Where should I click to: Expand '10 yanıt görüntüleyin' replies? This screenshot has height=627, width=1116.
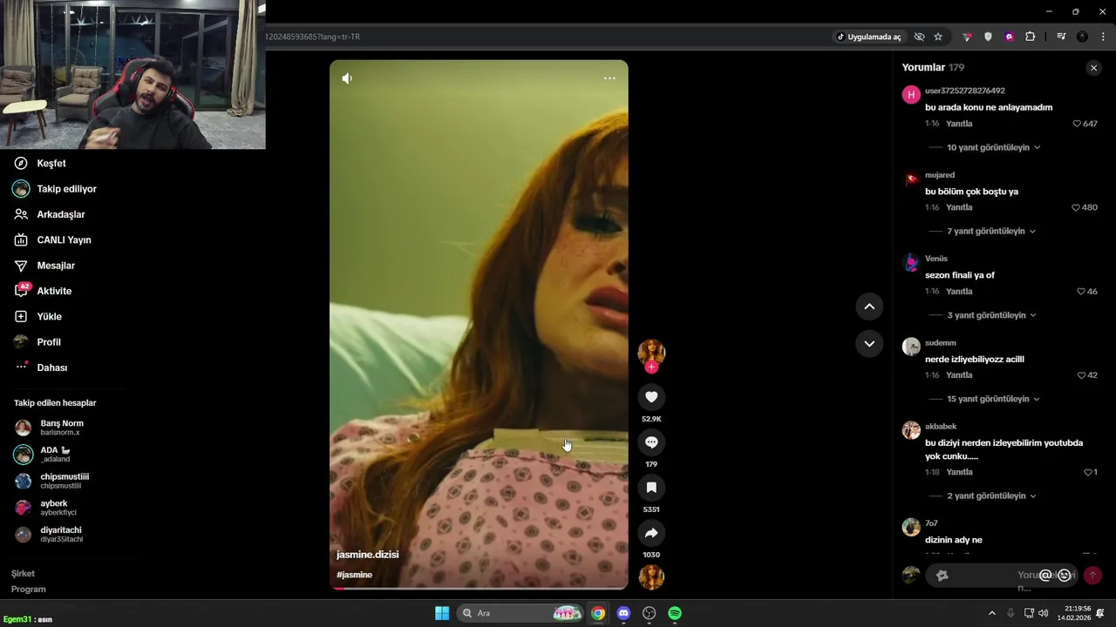pos(993,148)
